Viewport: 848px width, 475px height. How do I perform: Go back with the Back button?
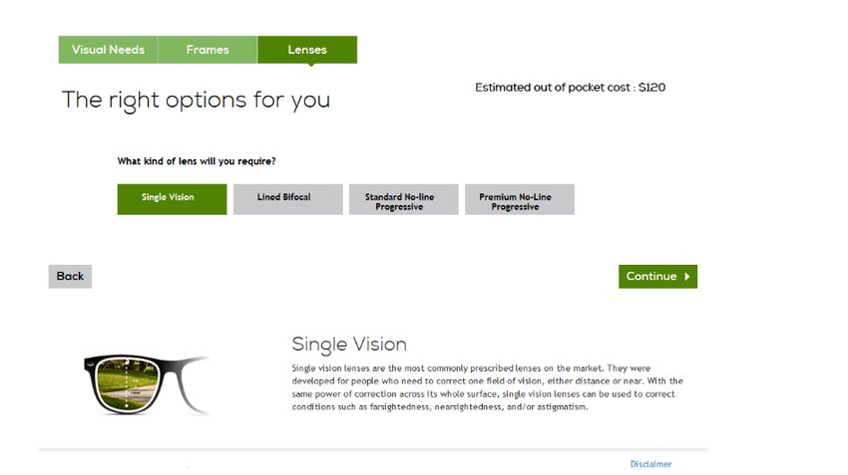[x=70, y=277]
